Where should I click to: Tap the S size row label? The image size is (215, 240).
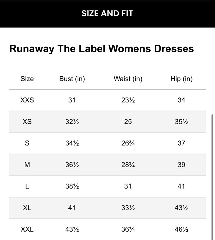click(27, 143)
